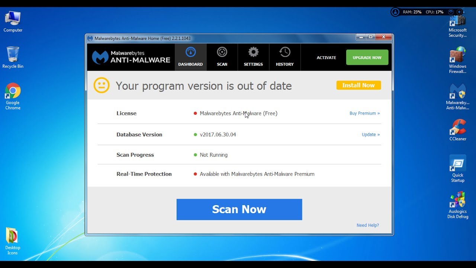Start scan with Scan Now button
This screenshot has height=268, width=476.
click(239, 209)
